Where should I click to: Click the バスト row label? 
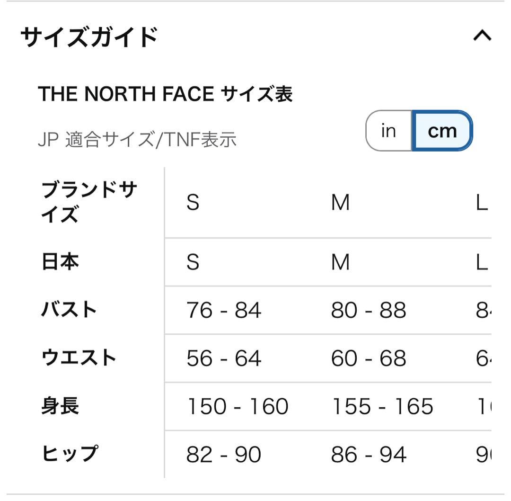tap(69, 310)
